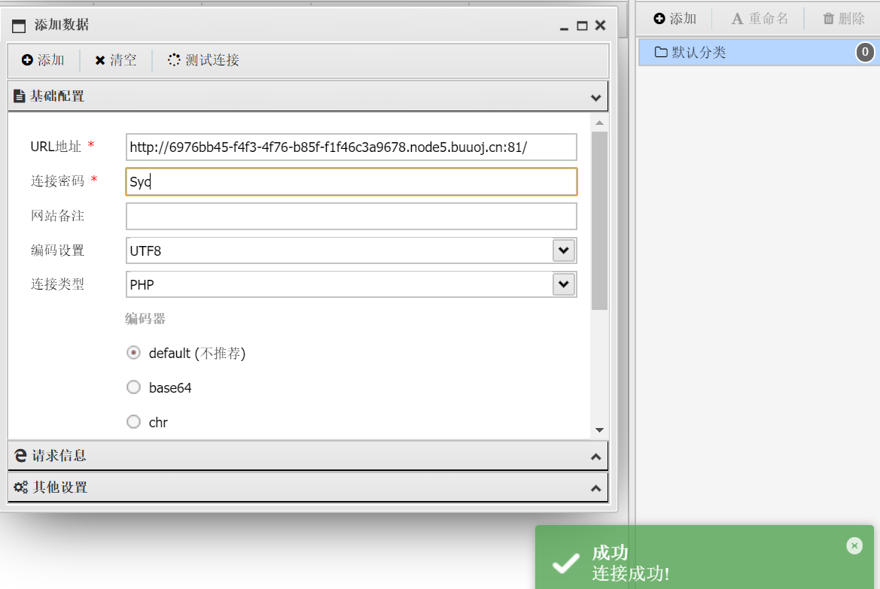The width and height of the screenshot is (880, 589).
Task: Collapse the 基础配置 section chevron
Action: [x=596, y=98]
